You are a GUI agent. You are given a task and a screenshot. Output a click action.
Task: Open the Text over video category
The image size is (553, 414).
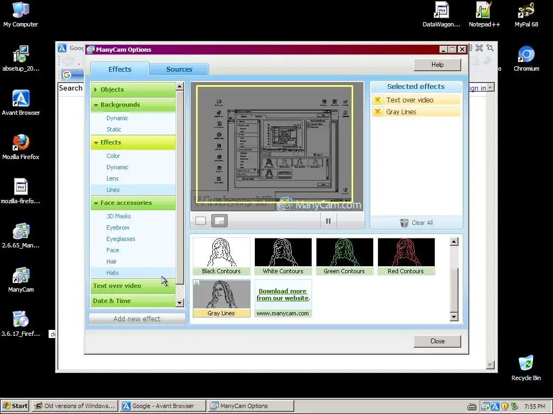(133, 286)
